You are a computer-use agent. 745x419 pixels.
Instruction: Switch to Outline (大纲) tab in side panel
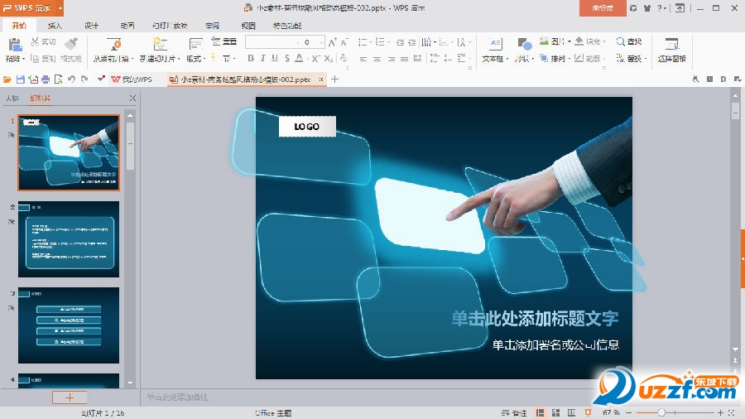pos(12,99)
